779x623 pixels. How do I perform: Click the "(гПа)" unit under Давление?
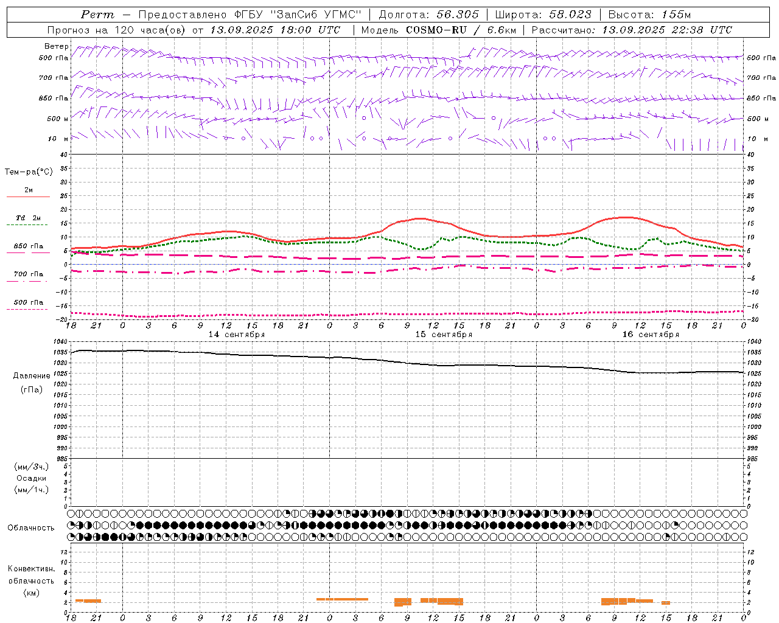[32, 390]
